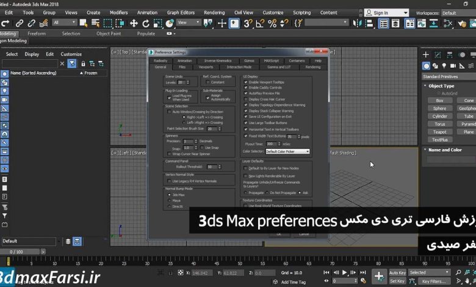Check Use Legacy R4 Vertex Normals
Image resolution: width=476 pixels, height=287 pixels.
coord(169,181)
